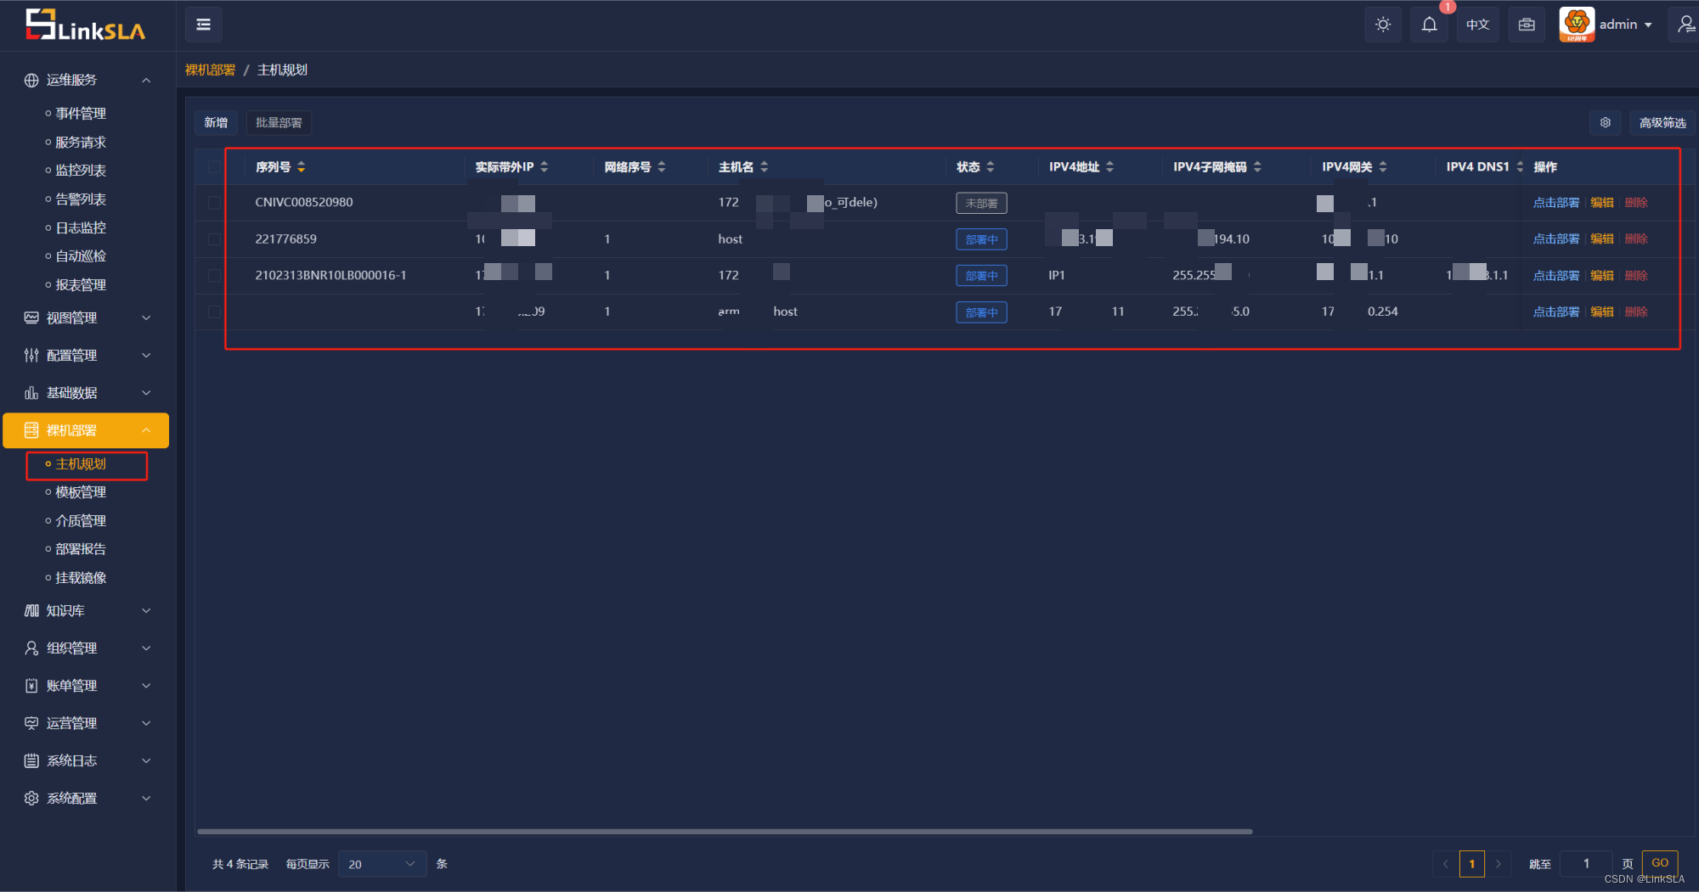Click the 知识库 books icon
The width and height of the screenshot is (1699, 892).
click(x=31, y=610)
